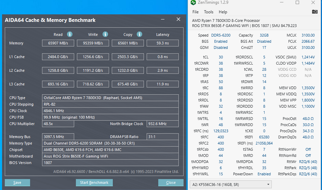Click L1 Cache Write value 1256.6 GB/s

(93, 57)
